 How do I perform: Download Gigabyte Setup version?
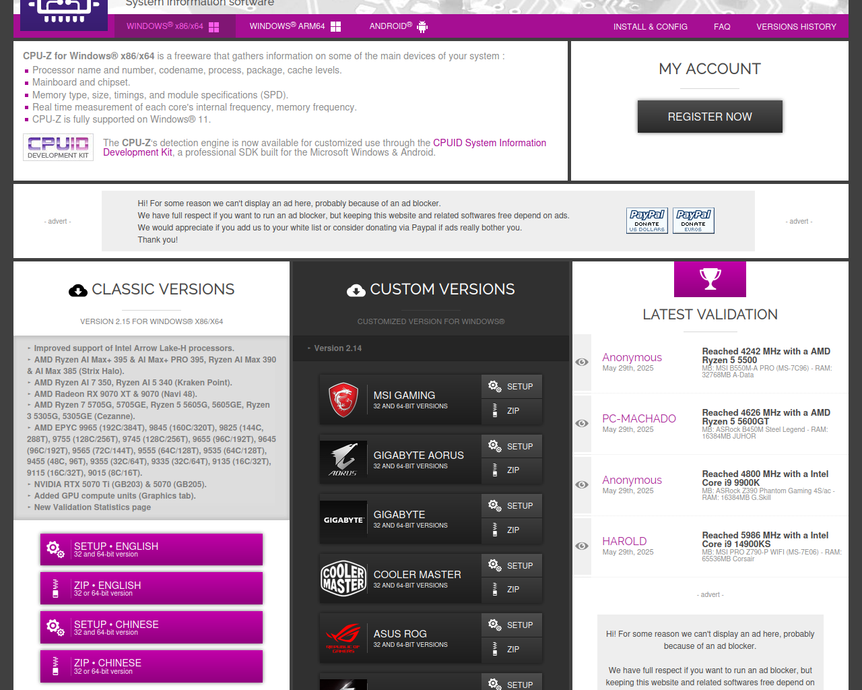(x=512, y=506)
